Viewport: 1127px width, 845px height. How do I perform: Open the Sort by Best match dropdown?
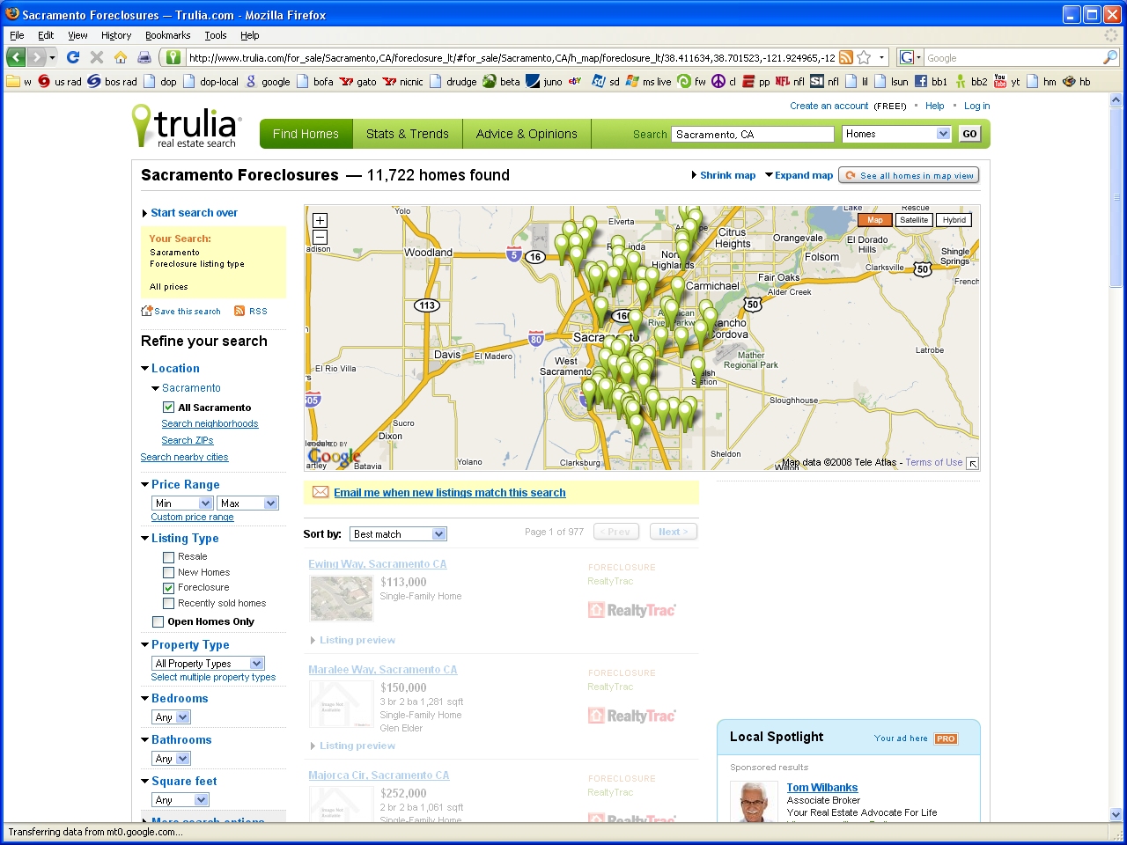click(x=399, y=534)
